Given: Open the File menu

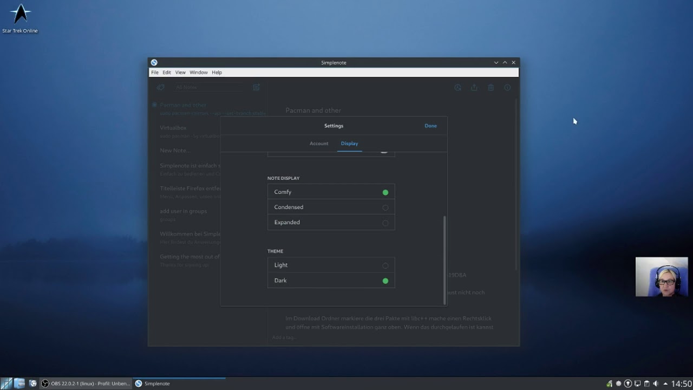Looking at the screenshot, I should click(x=155, y=72).
